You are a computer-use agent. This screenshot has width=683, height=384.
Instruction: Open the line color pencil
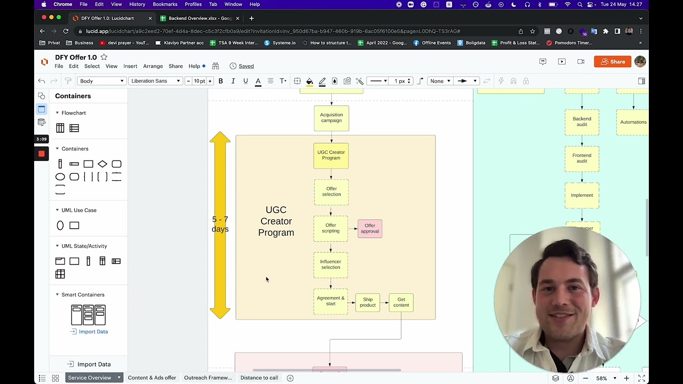tap(322, 81)
